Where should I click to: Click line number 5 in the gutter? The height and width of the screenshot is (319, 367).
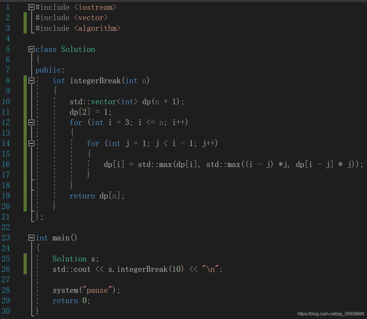[8, 49]
